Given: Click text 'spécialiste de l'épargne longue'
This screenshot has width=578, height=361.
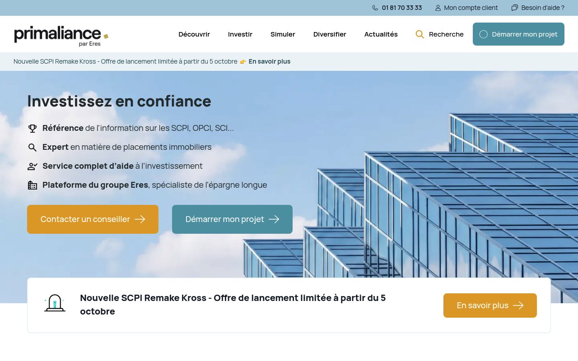Looking at the screenshot, I should click(210, 185).
